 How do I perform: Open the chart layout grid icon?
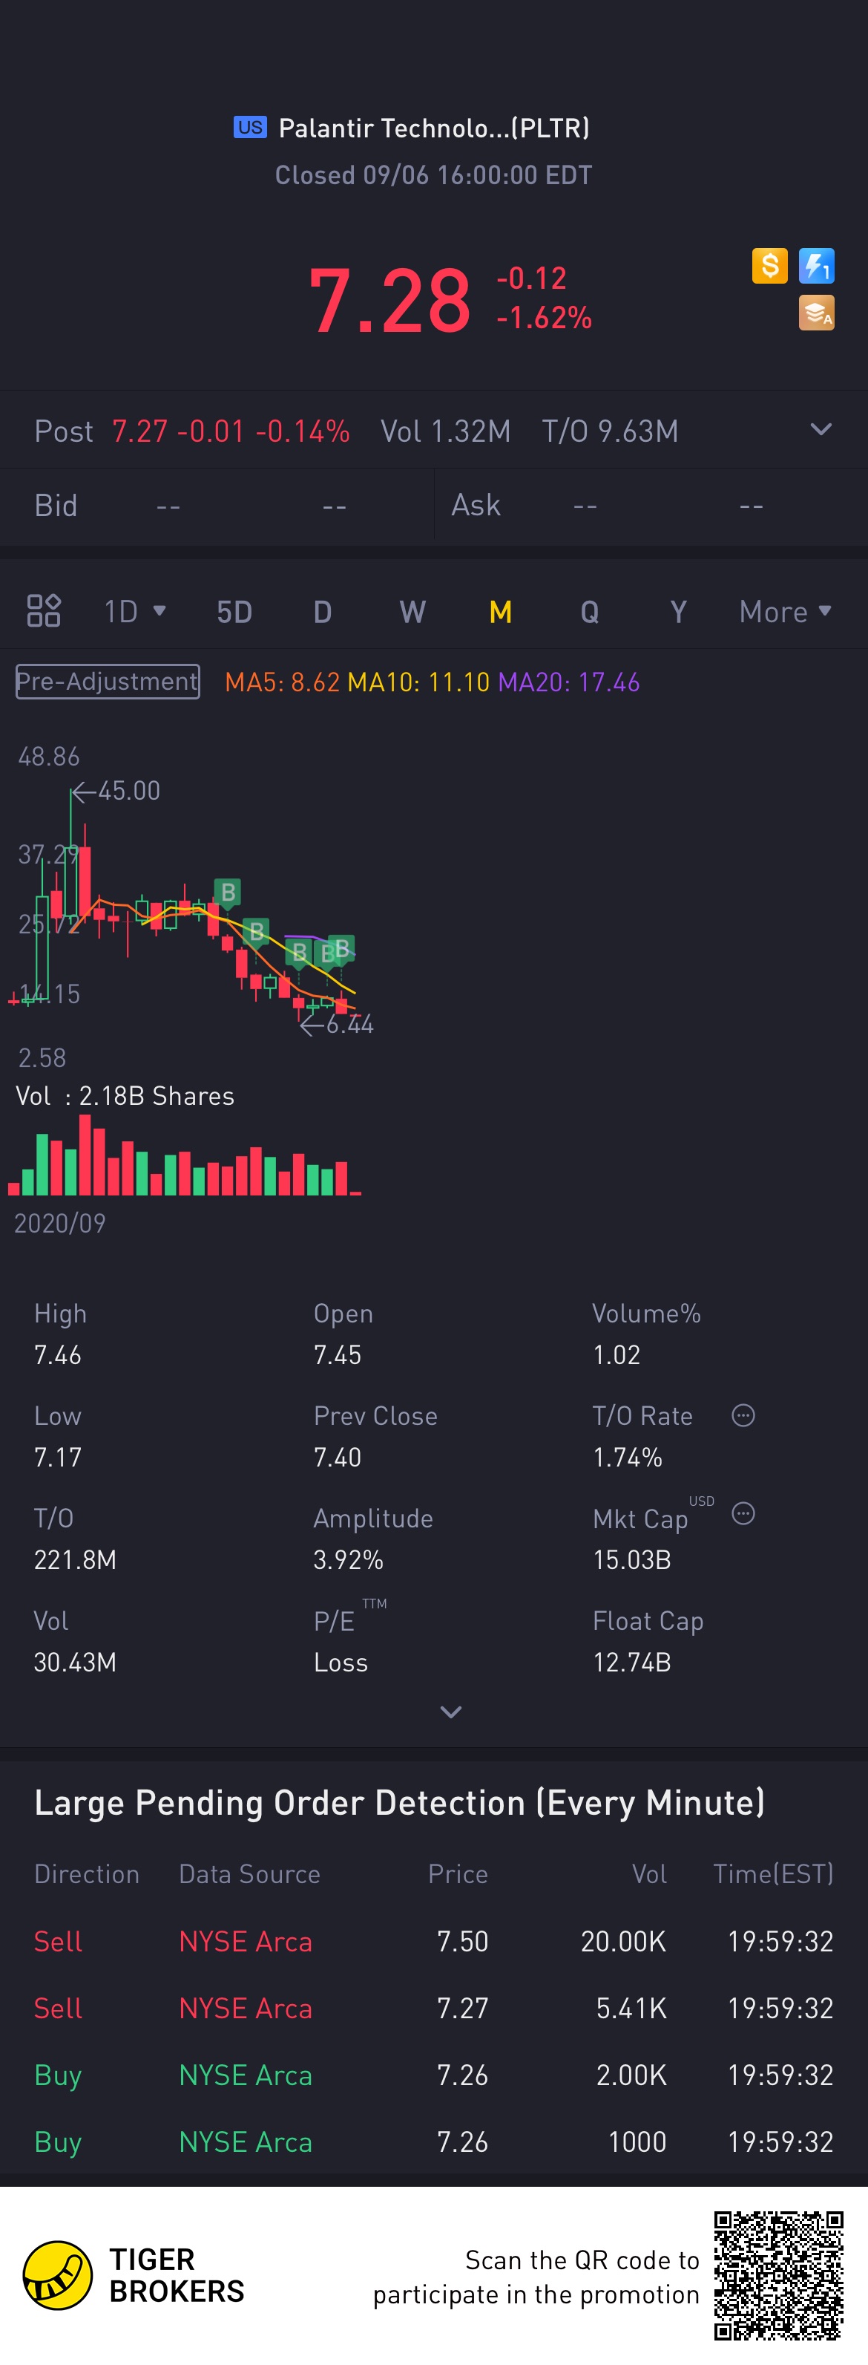click(43, 611)
